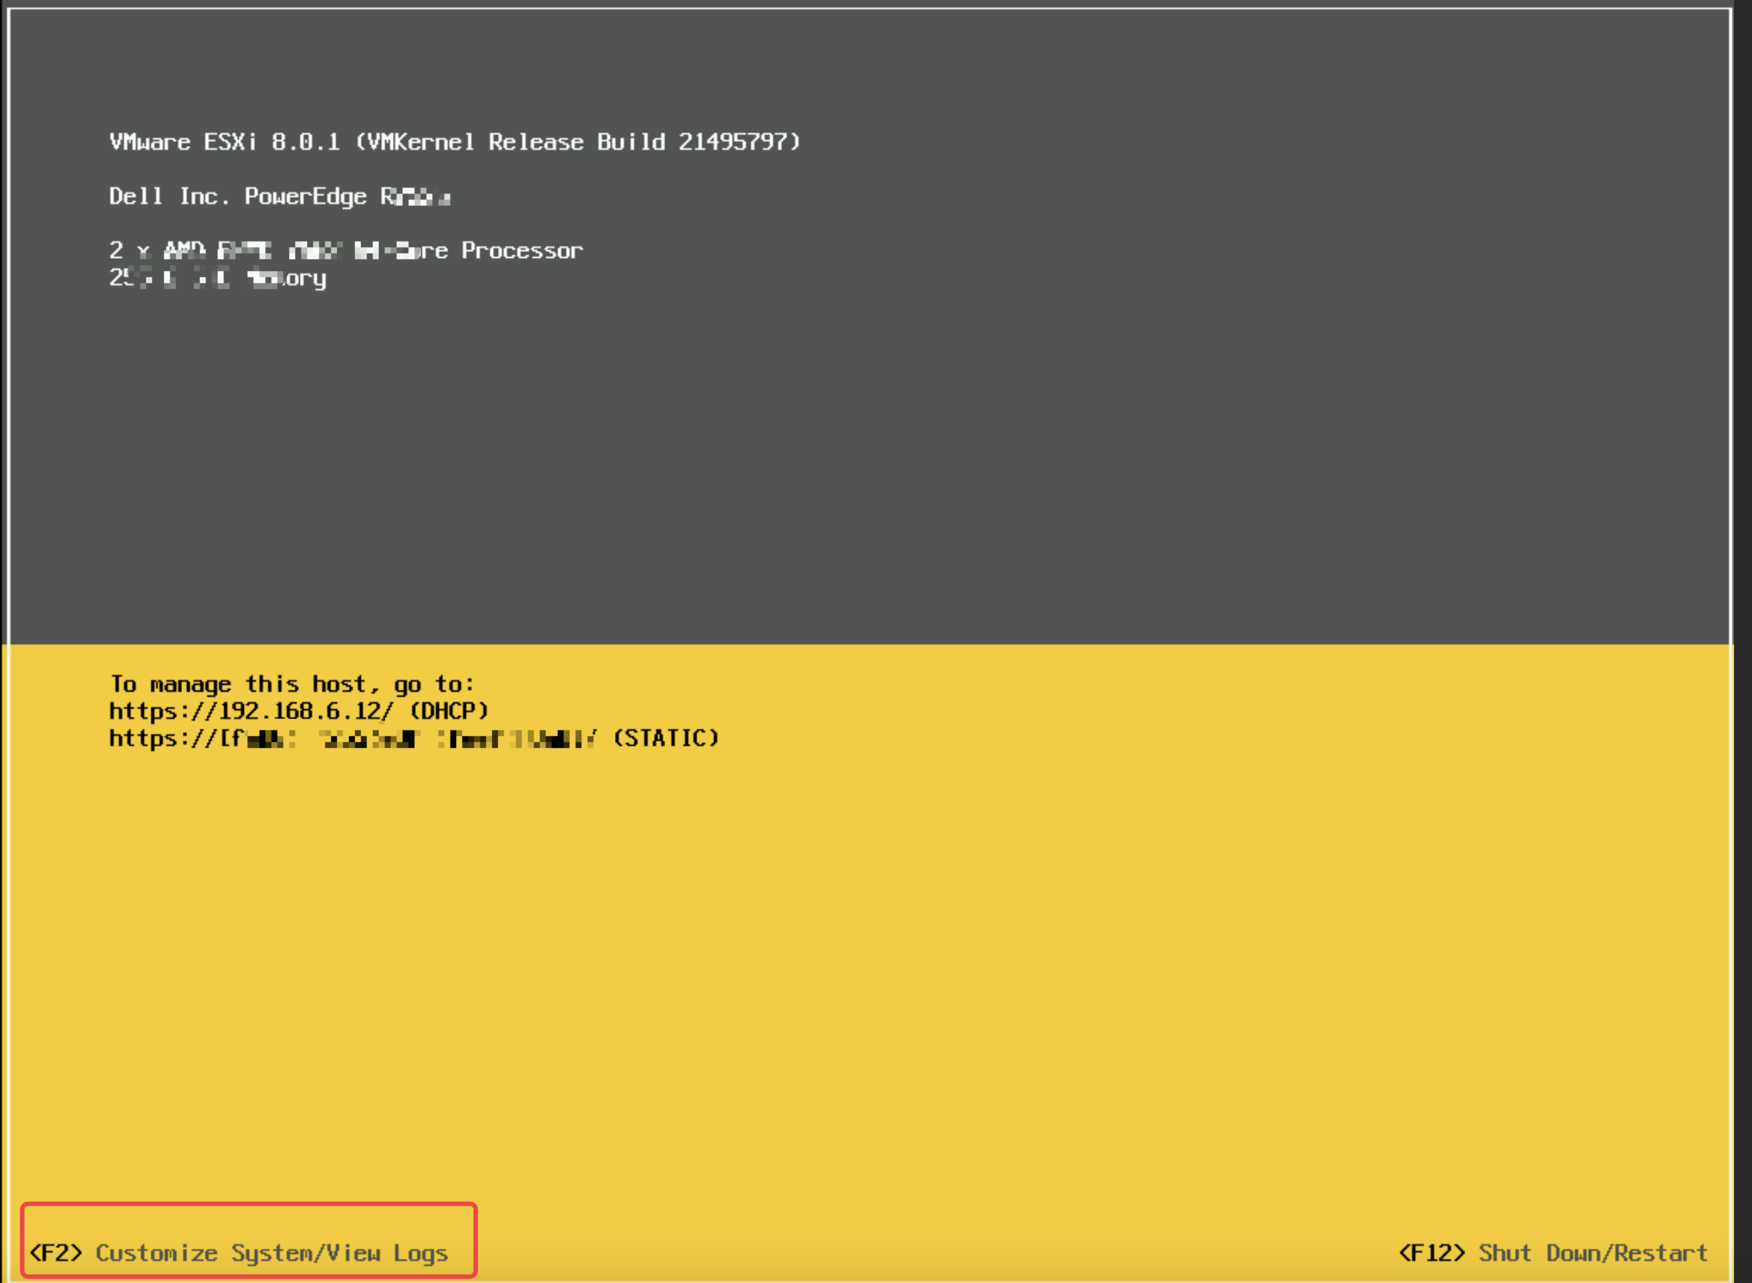Click the STATIC IPv6 management address line

pos(413,738)
